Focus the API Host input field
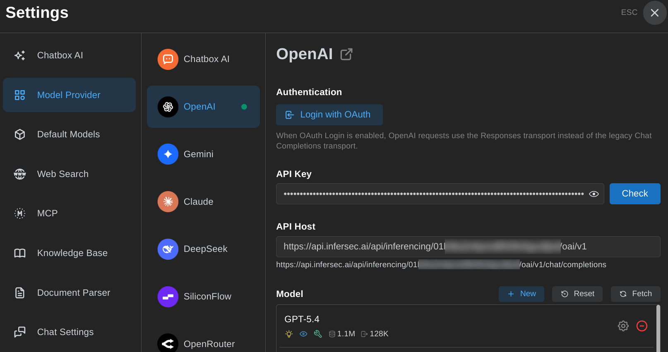 click(468, 247)
